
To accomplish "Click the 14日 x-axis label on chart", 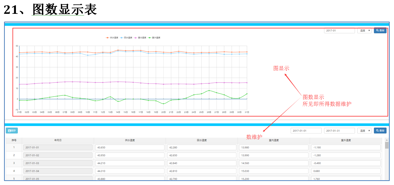I will pyautogui.click(x=118, y=112).
